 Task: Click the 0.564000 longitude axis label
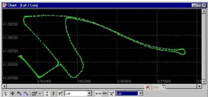[x=44, y=81]
